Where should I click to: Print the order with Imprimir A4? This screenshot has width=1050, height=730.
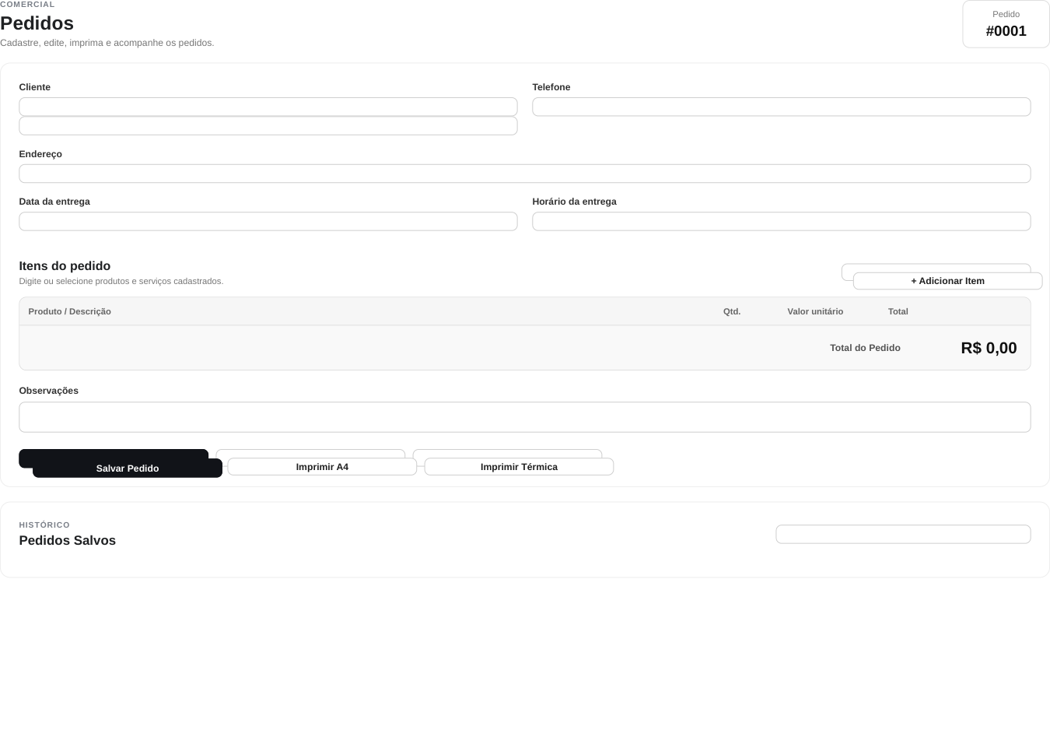click(322, 467)
